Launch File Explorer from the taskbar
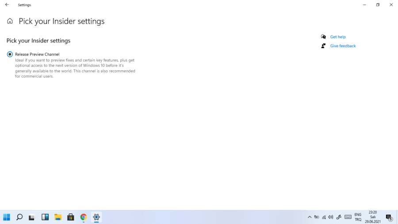The width and height of the screenshot is (398, 224). [x=58, y=217]
